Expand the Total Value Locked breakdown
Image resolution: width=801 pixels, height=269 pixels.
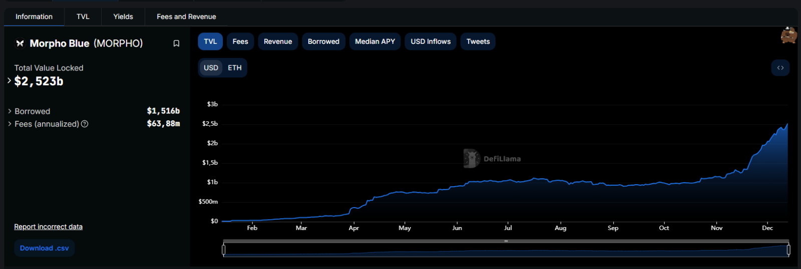pos(9,80)
